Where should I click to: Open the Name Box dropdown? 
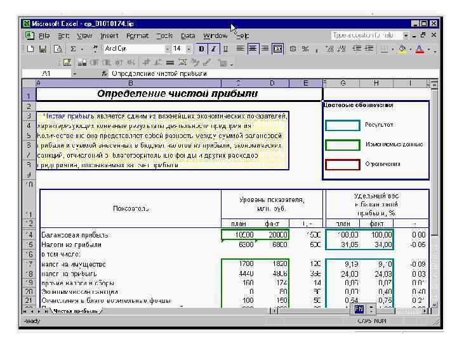pos(75,74)
